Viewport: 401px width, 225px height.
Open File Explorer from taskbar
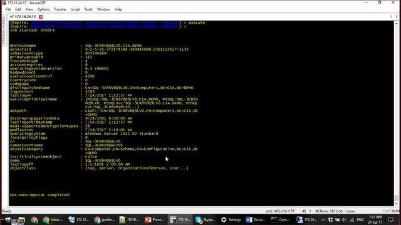pos(21,219)
